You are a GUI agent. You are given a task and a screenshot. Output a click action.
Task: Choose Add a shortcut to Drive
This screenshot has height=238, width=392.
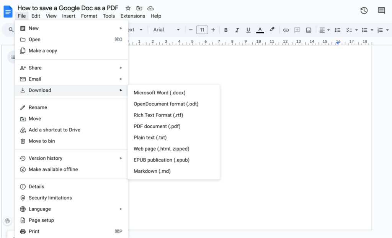pyautogui.click(x=72, y=130)
